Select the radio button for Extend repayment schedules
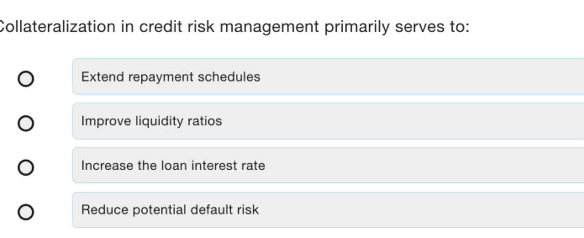 point(26,79)
